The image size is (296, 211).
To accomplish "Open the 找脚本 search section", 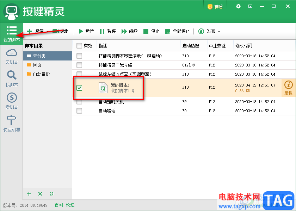I will [x=12, y=79].
